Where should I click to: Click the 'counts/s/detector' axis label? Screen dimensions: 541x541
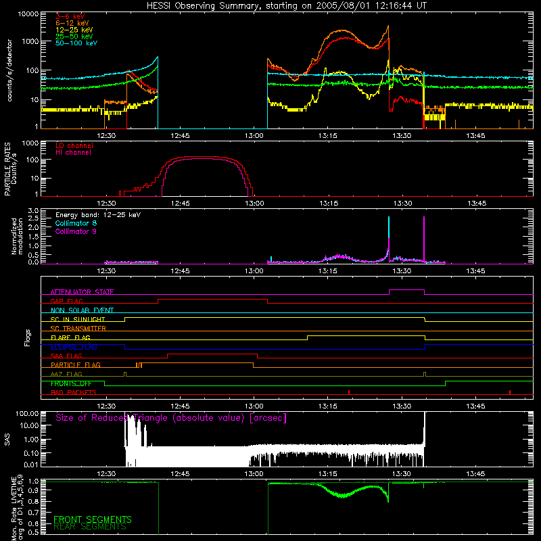(x=9, y=70)
